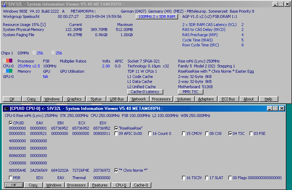Image resolution: width=292 pixels, height=190 pixels.
Task: Click the MMX TSC button
Action: (x=191, y=92)
